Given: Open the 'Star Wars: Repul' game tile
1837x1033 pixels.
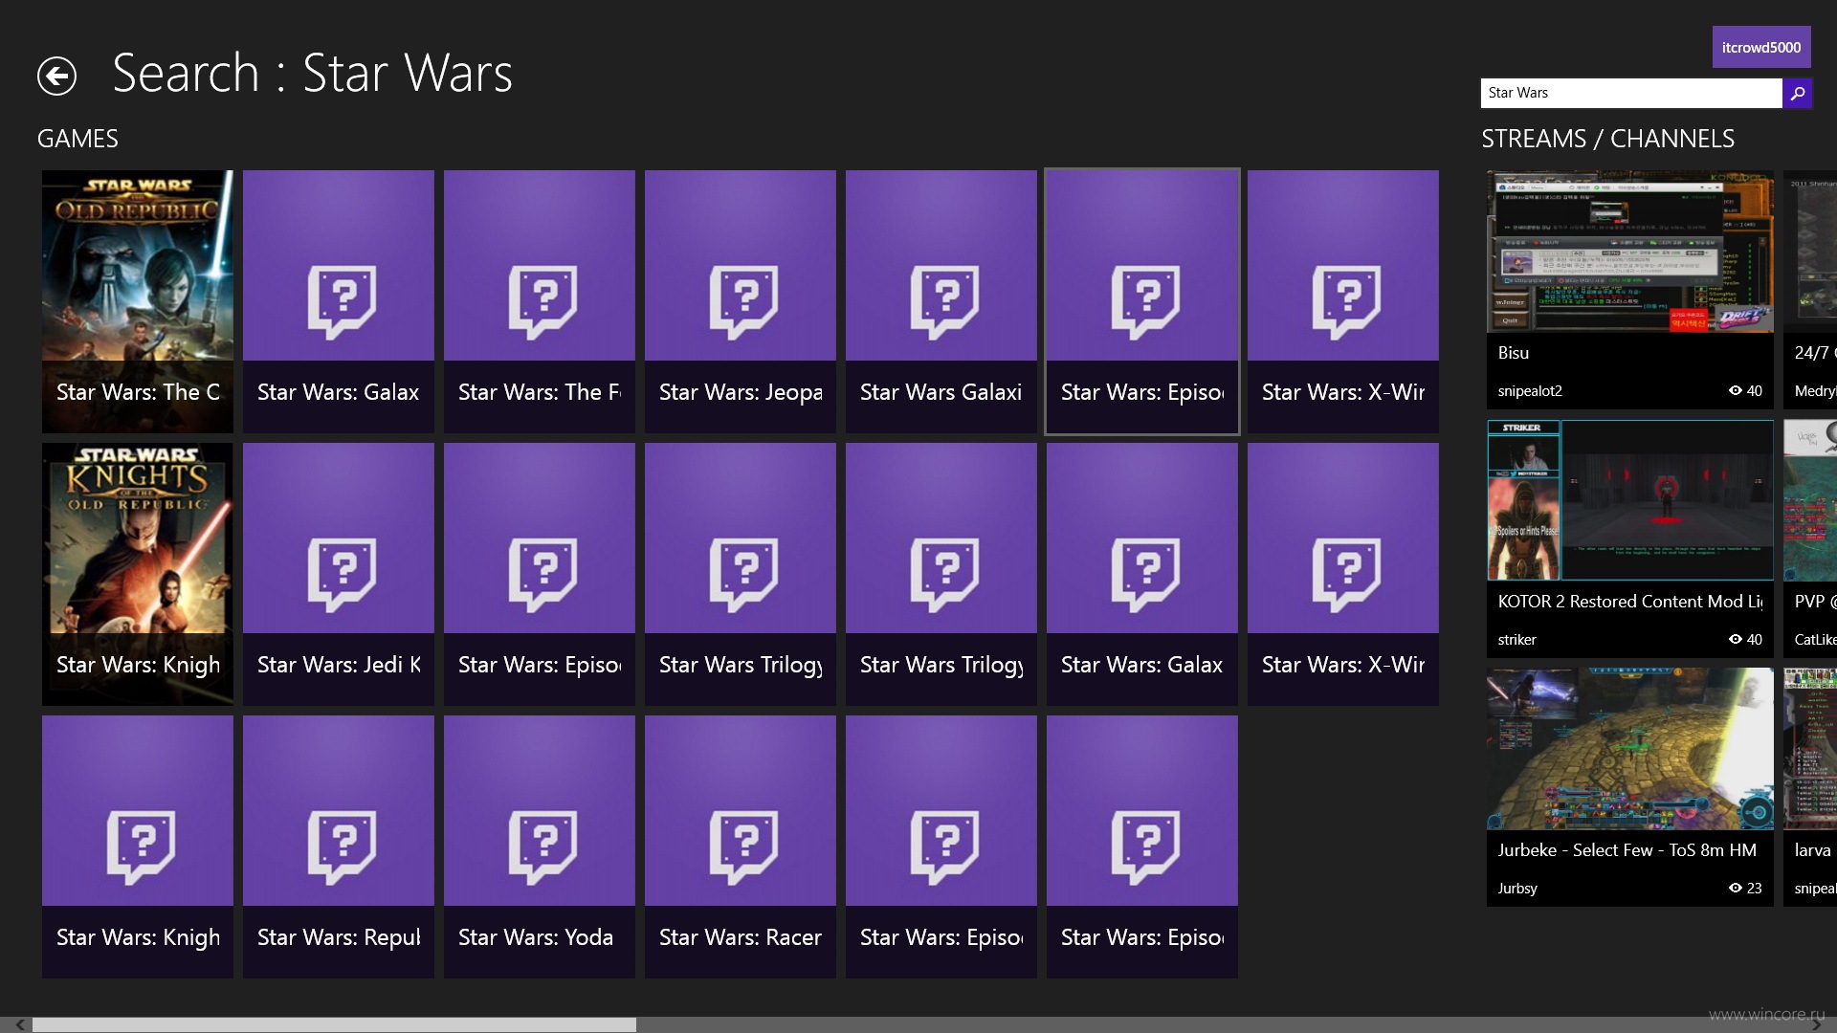Looking at the screenshot, I should pos(339,846).
